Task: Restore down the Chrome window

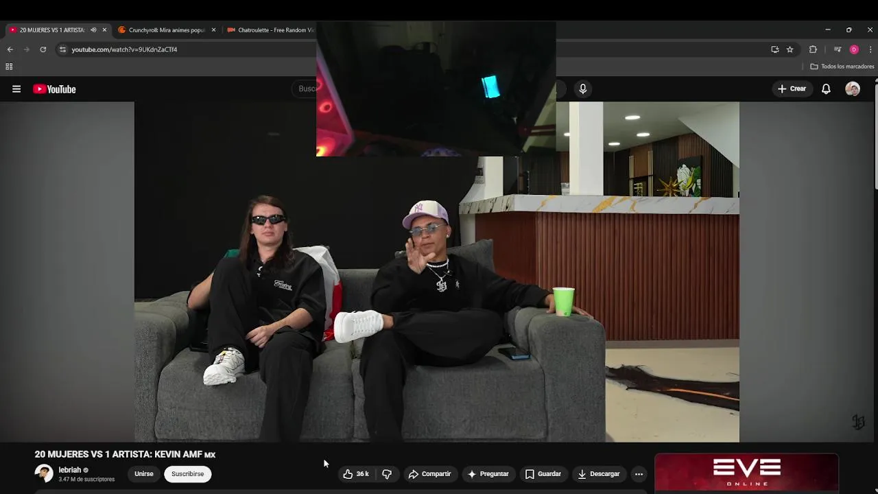Action: [849, 30]
